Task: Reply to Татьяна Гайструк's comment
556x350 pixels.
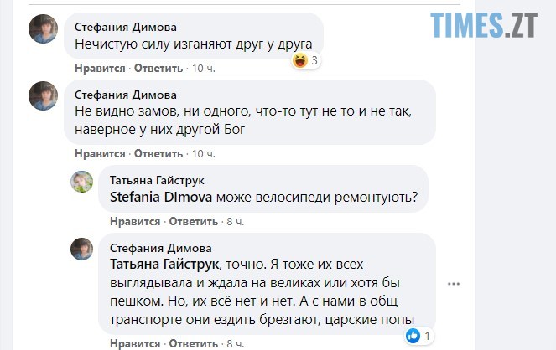Action: [x=194, y=221]
